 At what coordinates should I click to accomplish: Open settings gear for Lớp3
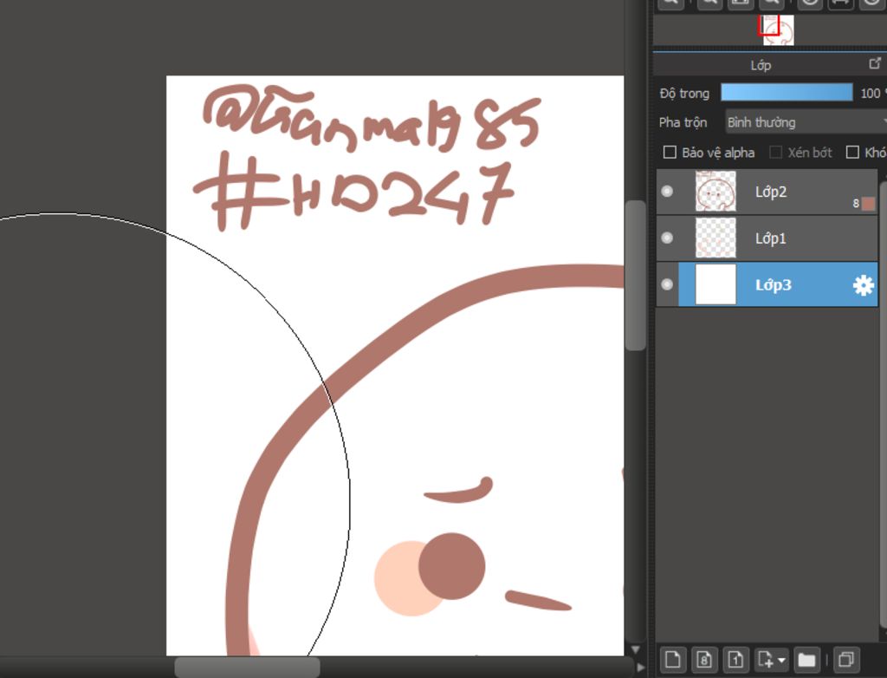point(864,285)
